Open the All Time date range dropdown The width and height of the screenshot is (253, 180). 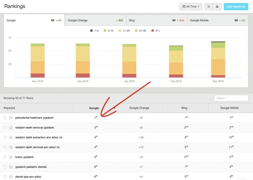(x=191, y=7)
